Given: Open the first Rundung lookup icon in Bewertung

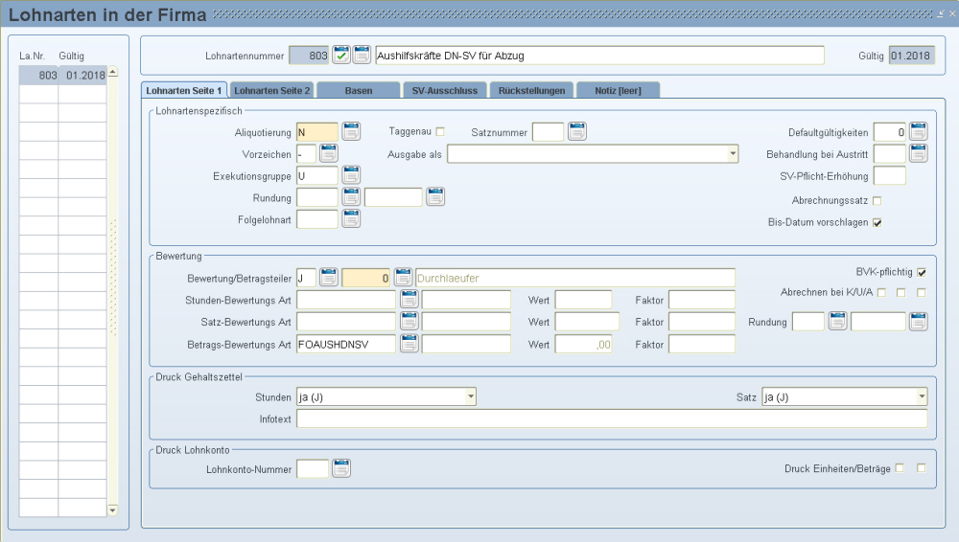Looking at the screenshot, I should (x=838, y=322).
